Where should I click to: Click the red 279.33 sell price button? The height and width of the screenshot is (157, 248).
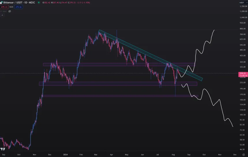point(4,7)
